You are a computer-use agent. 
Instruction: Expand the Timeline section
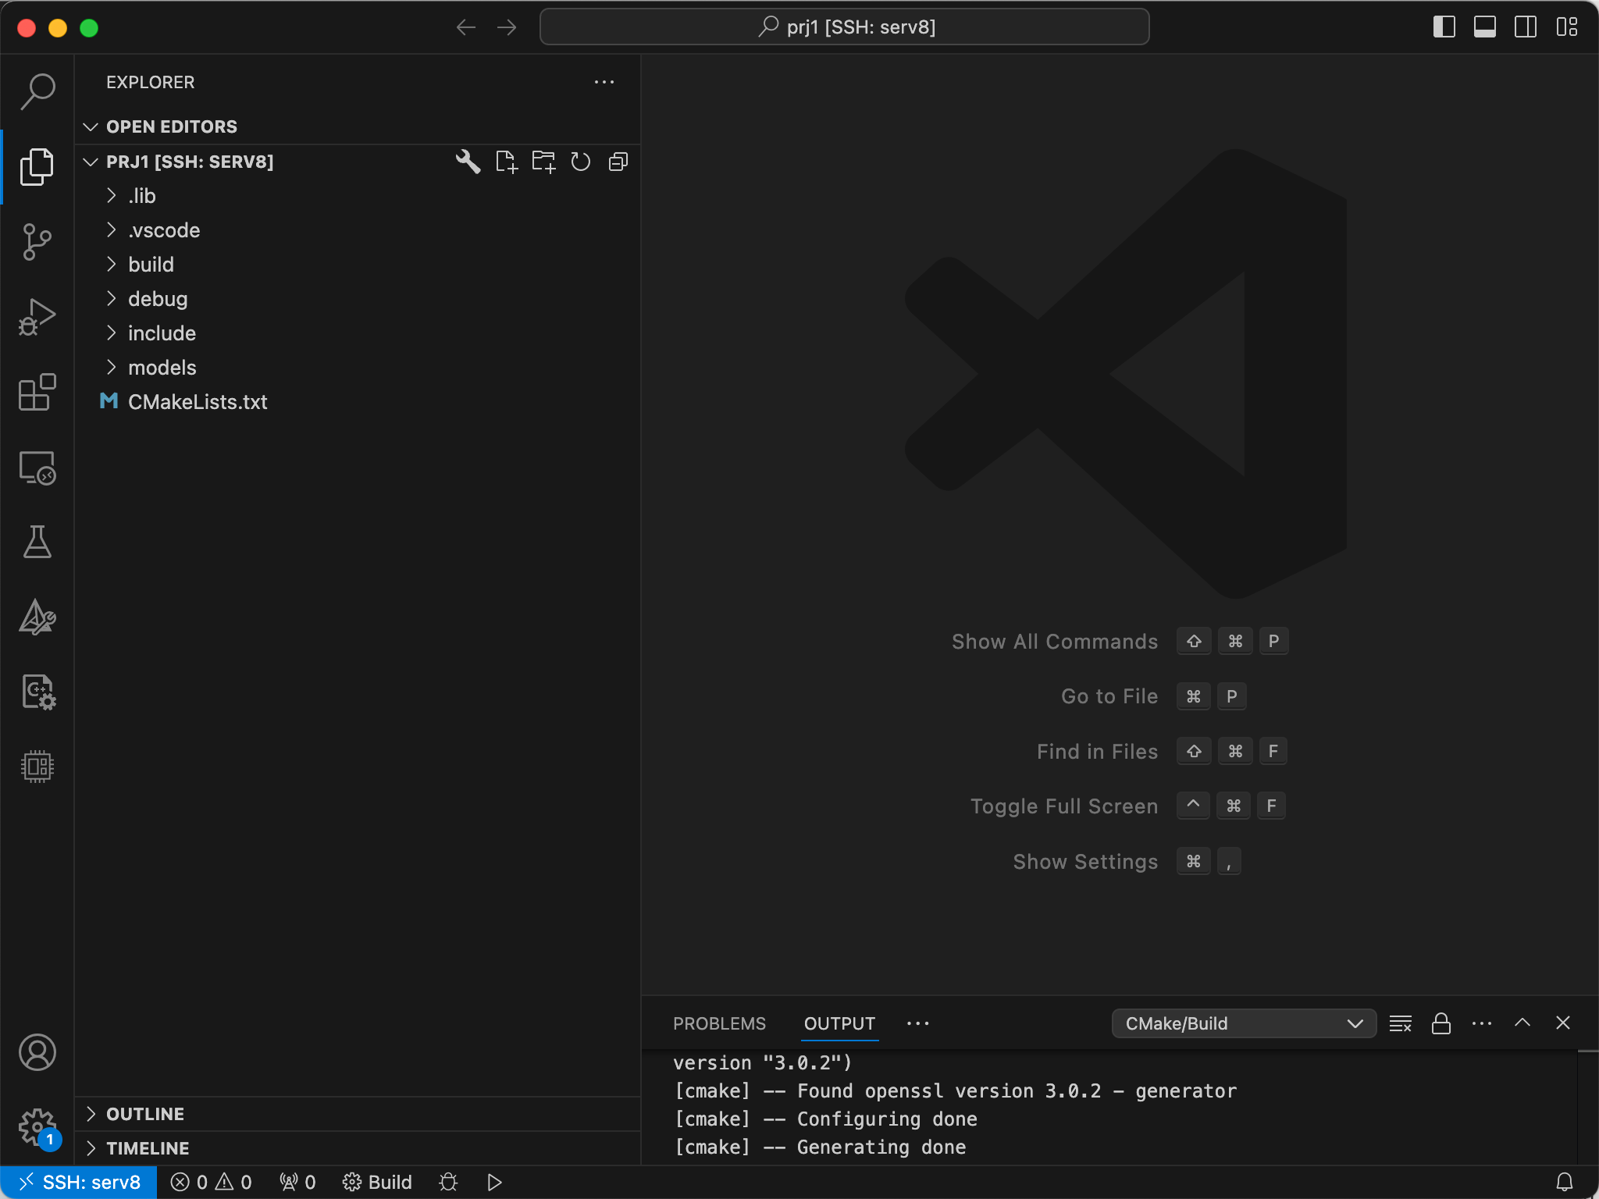coord(358,1148)
